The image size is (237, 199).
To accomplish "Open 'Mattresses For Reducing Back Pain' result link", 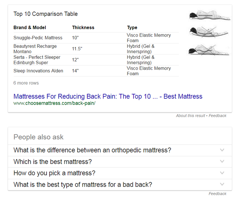I will pos(107,96).
